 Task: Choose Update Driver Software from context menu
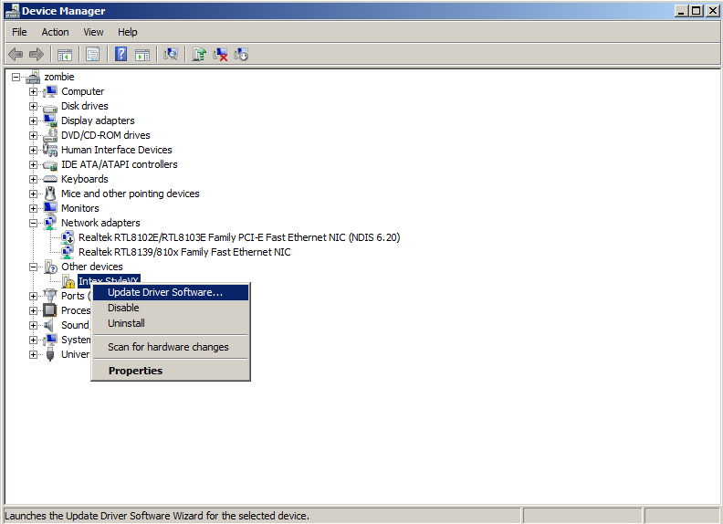tap(171, 292)
